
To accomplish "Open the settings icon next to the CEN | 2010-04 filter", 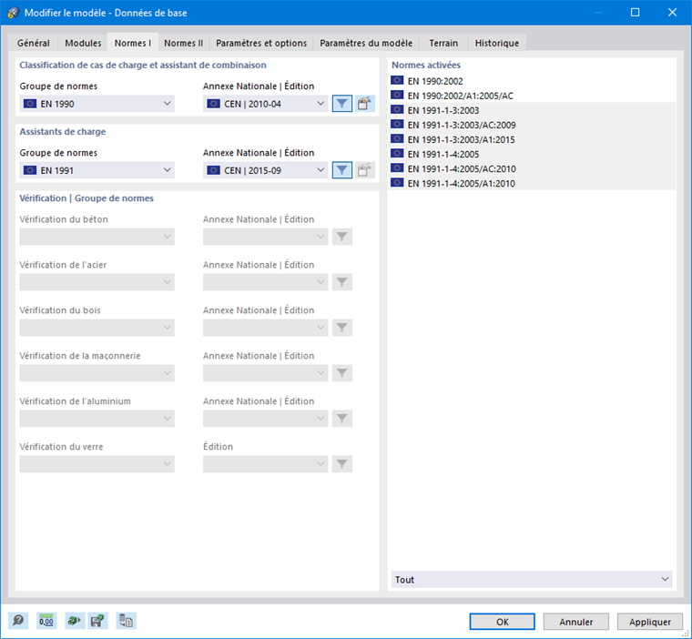I will point(365,104).
